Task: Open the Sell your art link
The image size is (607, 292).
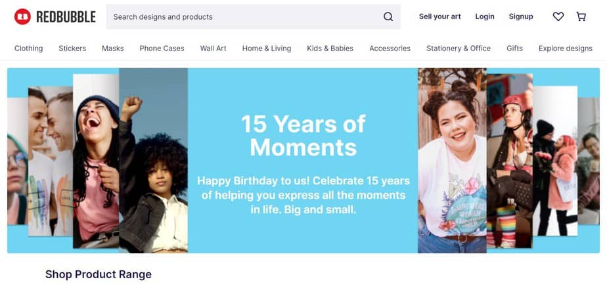Action: point(440,16)
